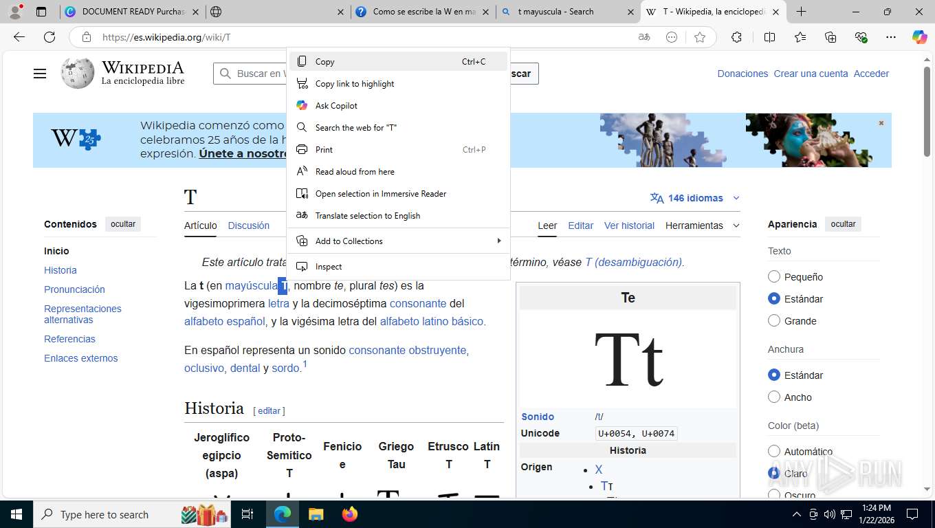
Task: Follow the consonante obstruyente link
Action: point(408,350)
